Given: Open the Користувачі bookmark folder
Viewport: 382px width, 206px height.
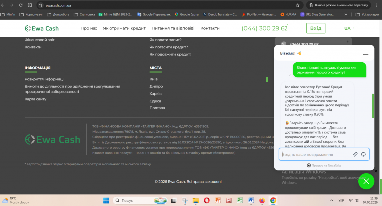Looking at the screenshot, I should click(31, 14).
